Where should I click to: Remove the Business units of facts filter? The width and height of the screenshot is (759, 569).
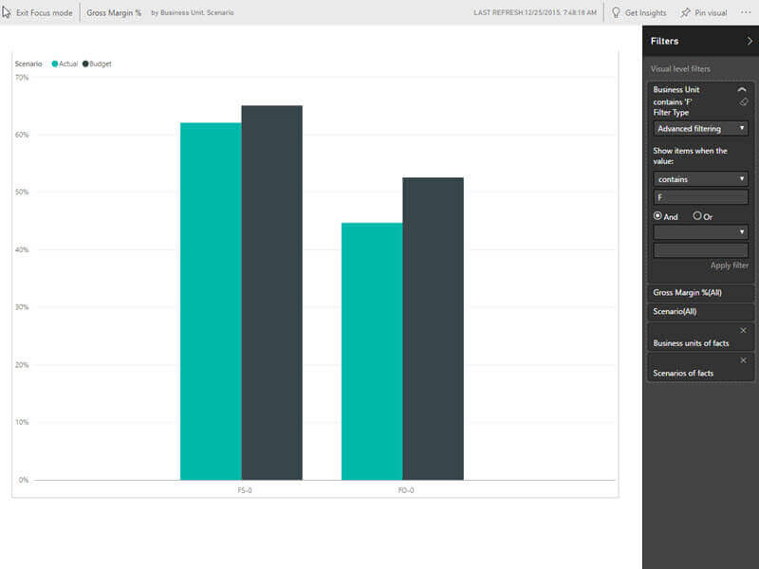coord(744,330)
